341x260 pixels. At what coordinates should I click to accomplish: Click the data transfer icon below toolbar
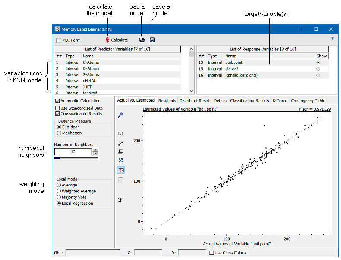coord(121,200)
